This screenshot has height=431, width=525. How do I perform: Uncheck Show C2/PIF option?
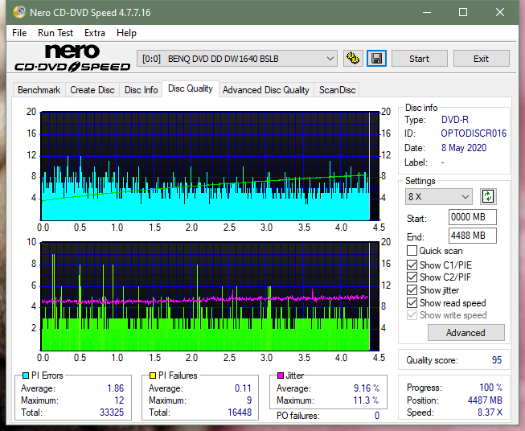point(412,277)
